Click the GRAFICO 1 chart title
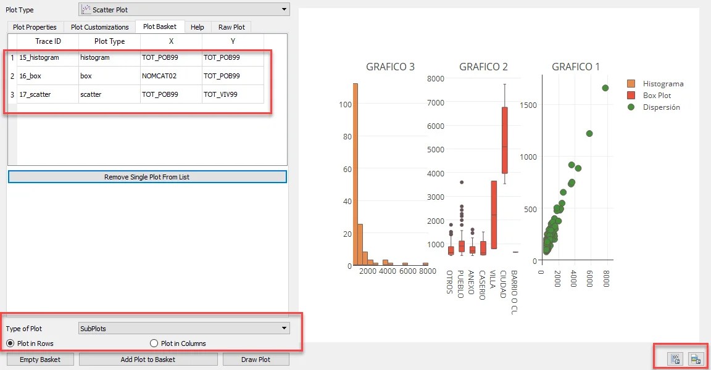The image size is (711, 370). coord(575,67)
